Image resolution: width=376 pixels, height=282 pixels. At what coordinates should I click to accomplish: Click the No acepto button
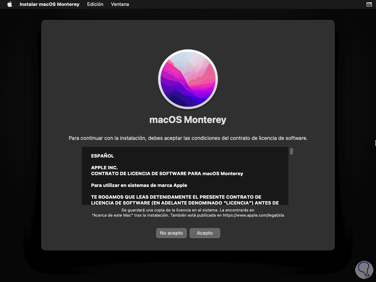coord(171,233)
